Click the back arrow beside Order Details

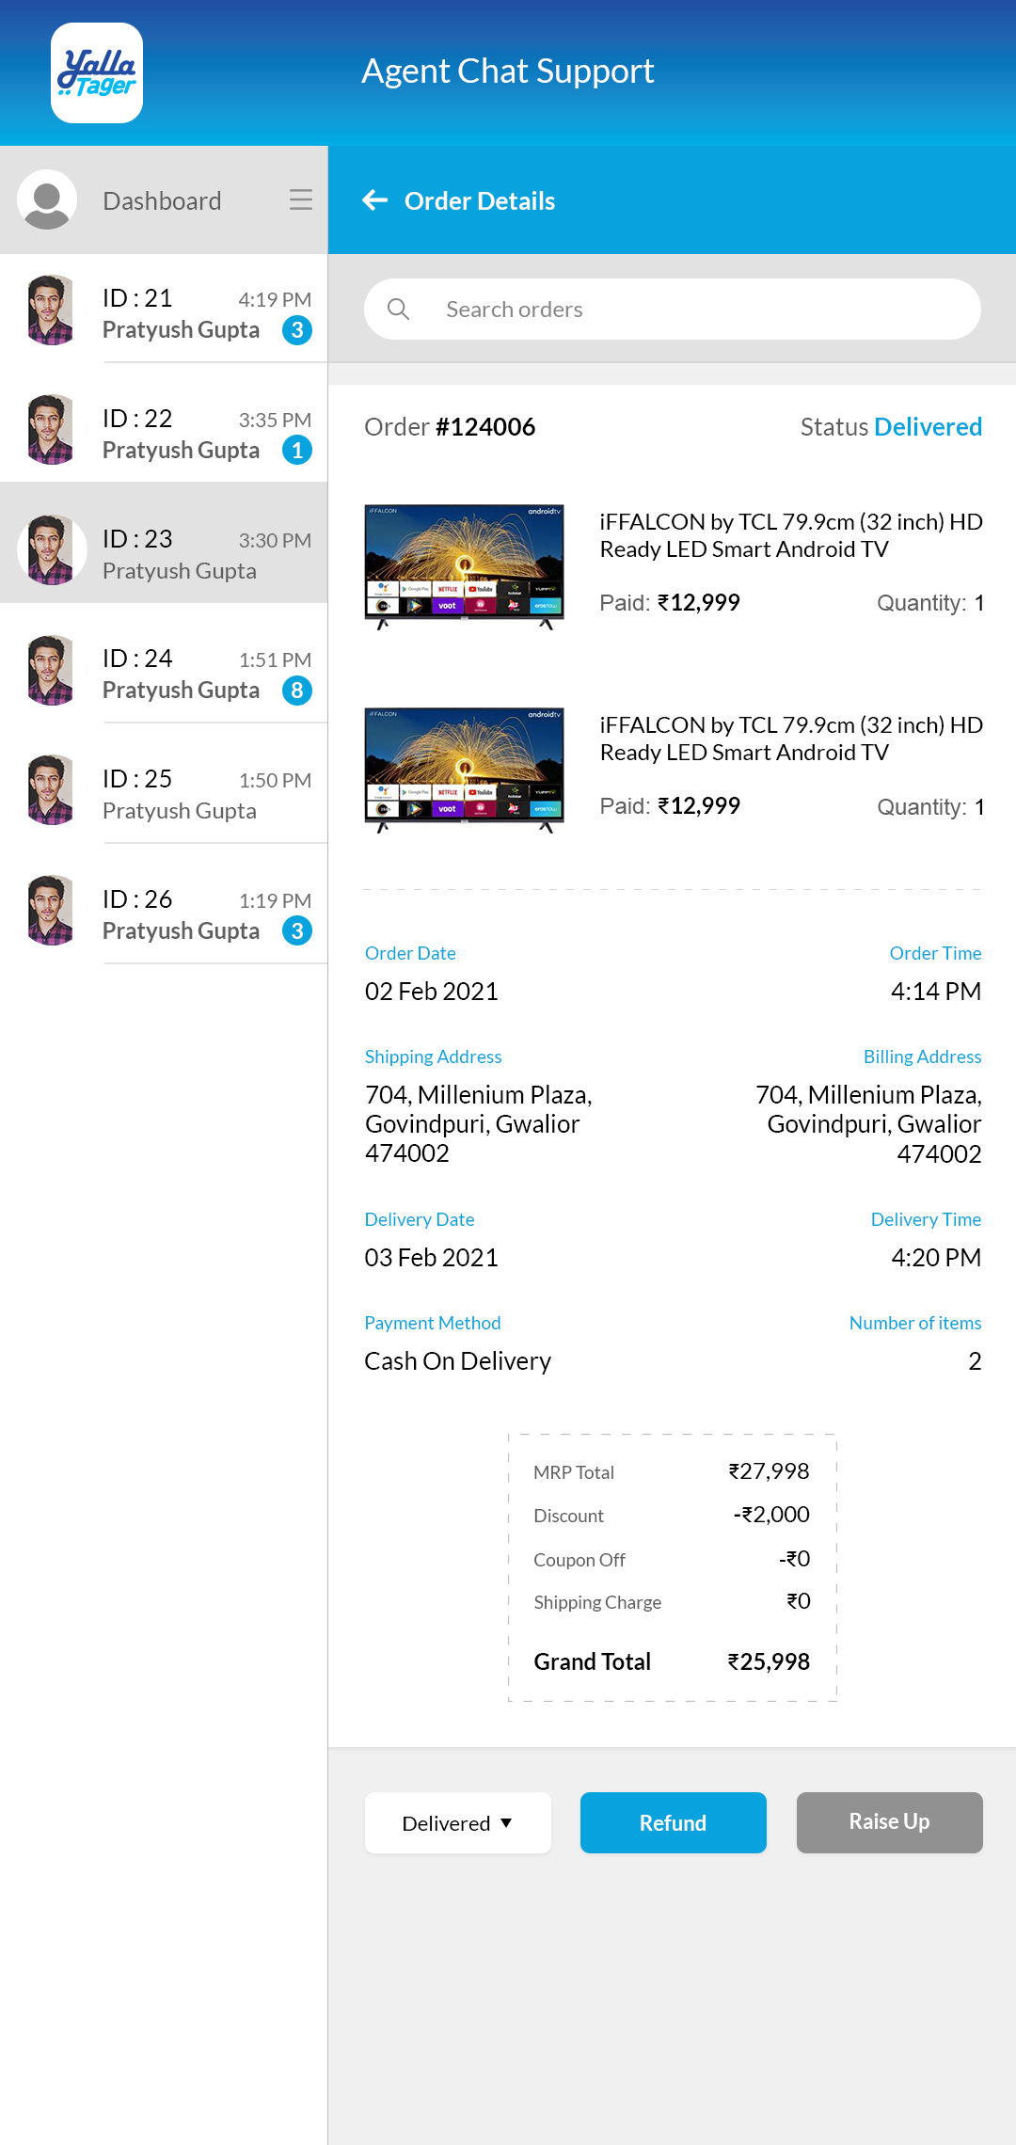[375, 200]
